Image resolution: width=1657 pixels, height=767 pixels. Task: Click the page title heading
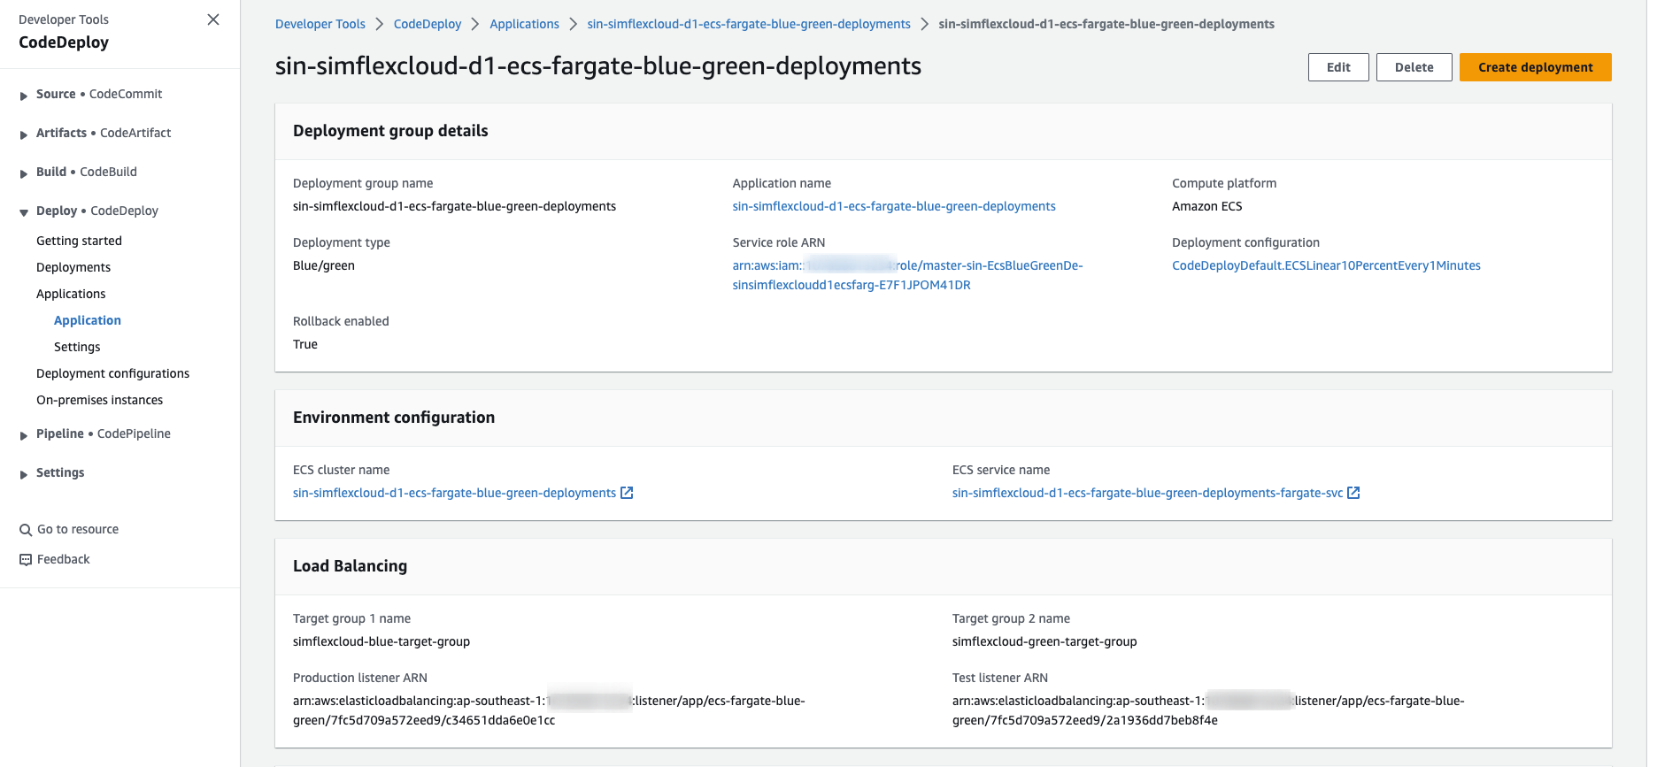(598, 66)
